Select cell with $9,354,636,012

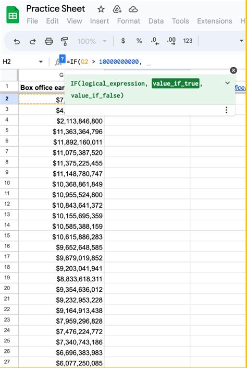(x=61, y=289)
